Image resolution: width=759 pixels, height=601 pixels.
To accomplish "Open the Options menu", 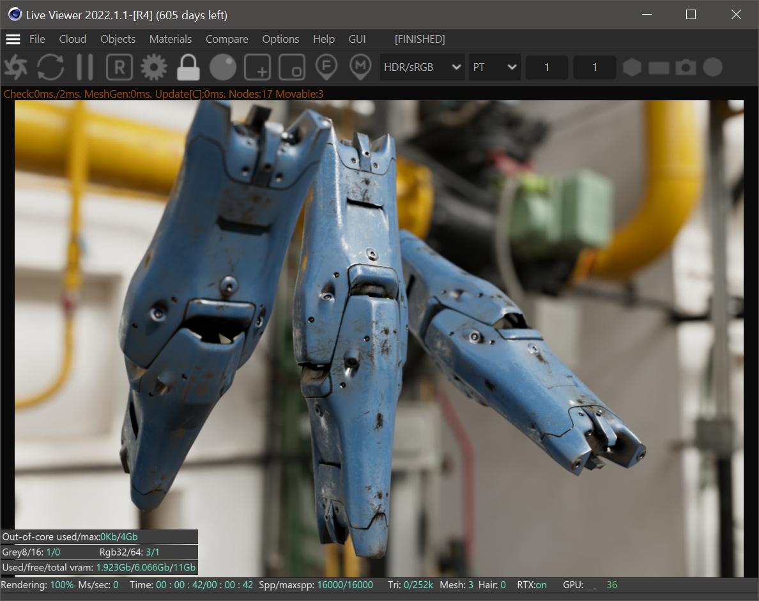I will [x=280, y=39].
